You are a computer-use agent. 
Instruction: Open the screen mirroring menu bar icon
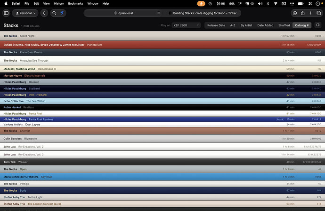(x=284, y=3)
